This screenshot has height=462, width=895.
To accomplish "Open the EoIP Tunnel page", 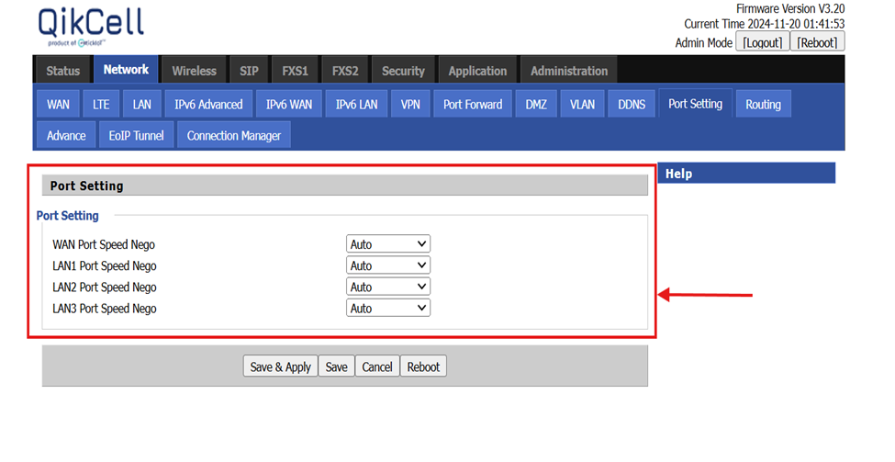I will pyautogui.click(x=136, y=135).
